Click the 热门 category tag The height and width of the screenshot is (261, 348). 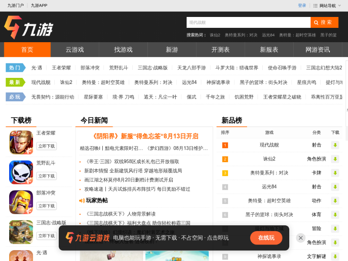click(16, 68)
